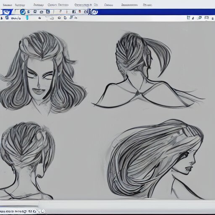This screenshot has width=215, height=215.
Task: Click the blue logo badge at toolbar start
Action: click(x=6, y=12)
